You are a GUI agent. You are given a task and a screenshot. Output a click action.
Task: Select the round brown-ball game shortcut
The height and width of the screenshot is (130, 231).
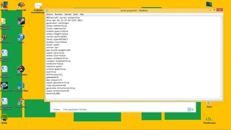pos(21,70)
